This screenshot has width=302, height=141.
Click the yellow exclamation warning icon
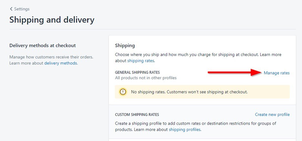123,92
